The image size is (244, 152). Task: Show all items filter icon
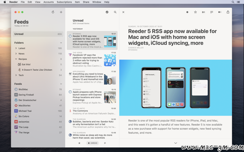(105, 143)
